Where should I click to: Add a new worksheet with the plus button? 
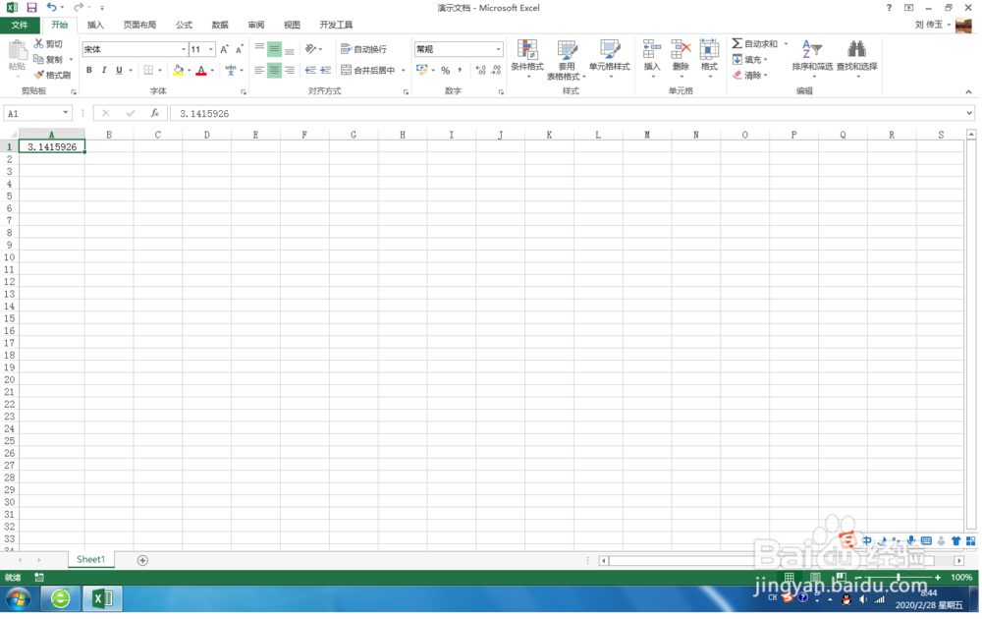click(142, 558)
